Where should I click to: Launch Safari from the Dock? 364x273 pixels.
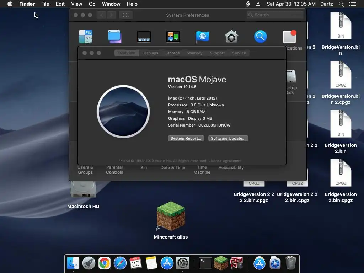[120, 263]
